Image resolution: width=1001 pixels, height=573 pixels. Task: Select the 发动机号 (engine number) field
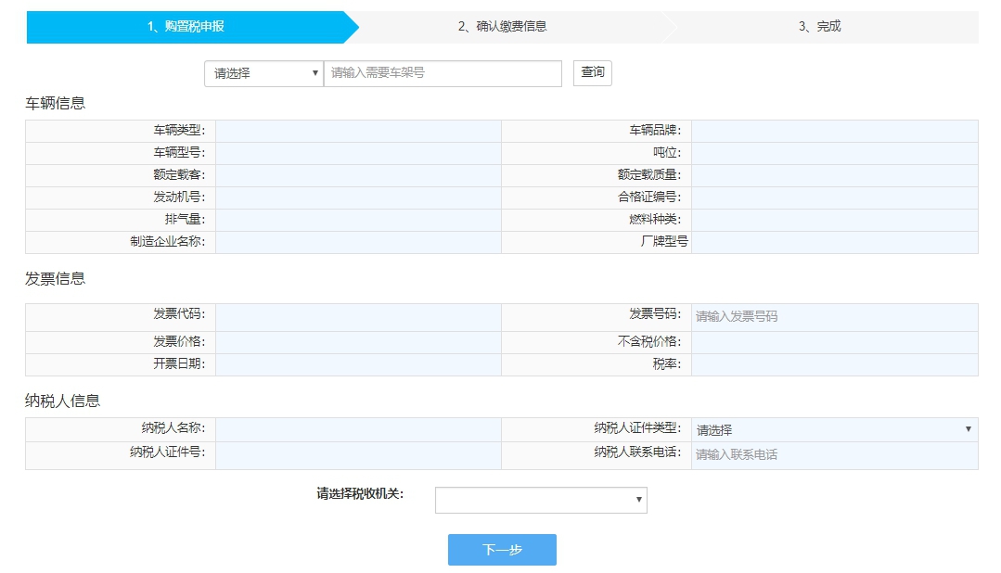pyautogui.click(x=357, y=197)
